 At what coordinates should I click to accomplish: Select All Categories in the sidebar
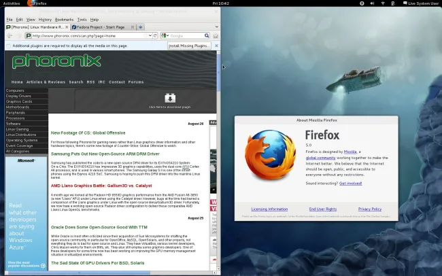click(27, 152)
